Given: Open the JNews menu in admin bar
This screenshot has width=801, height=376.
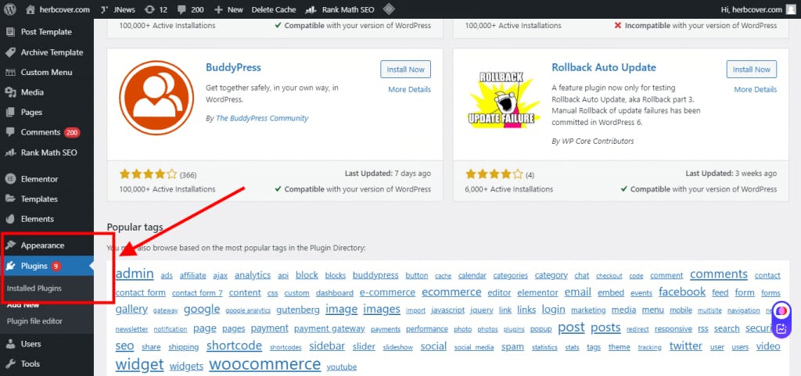Looking at the screenshot, I should [x=118, y=9].
